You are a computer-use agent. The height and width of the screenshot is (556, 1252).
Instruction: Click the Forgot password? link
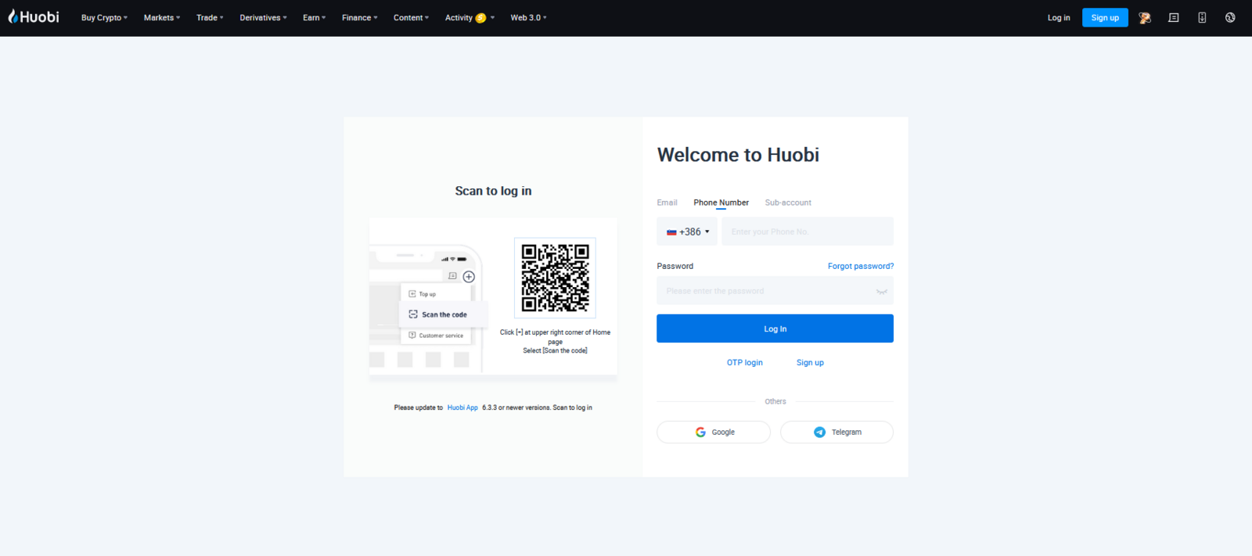861,266
